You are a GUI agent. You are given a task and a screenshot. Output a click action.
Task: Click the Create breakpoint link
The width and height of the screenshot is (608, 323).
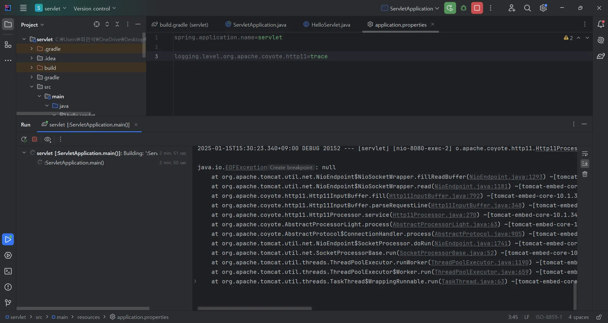[291, 167]
